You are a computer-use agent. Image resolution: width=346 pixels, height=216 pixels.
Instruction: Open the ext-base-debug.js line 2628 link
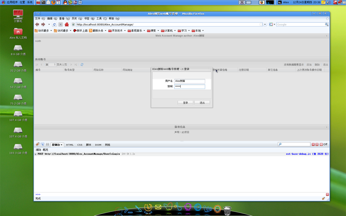point(307,154)
